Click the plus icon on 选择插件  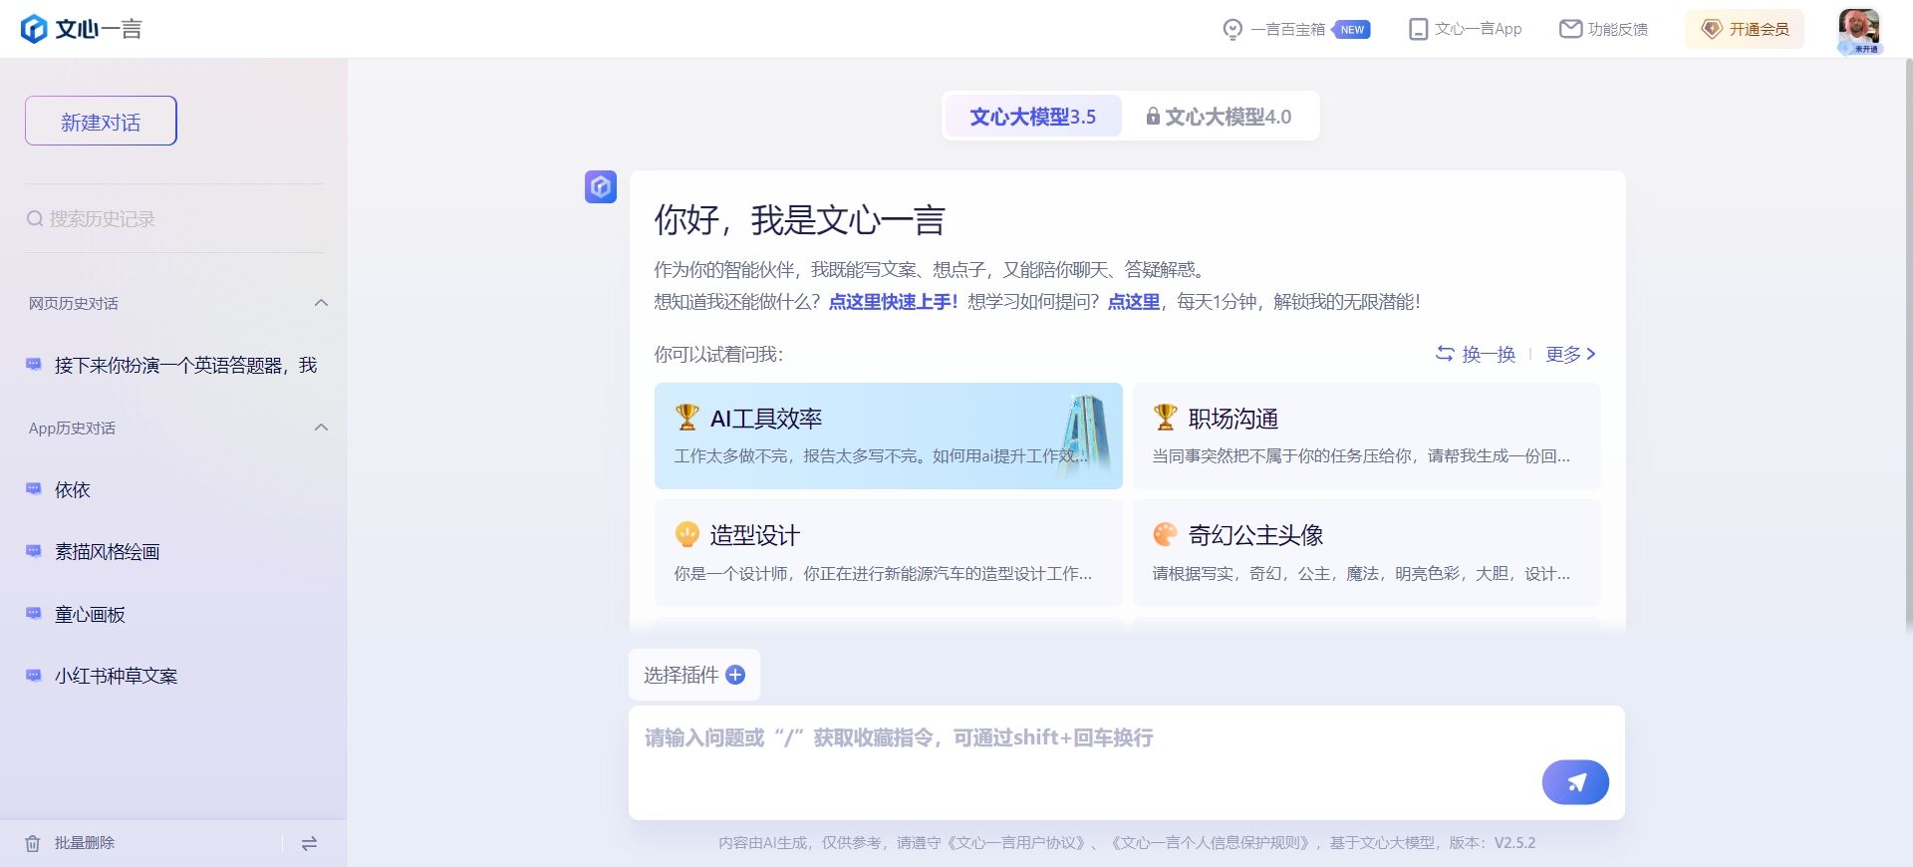click(735, 675)
